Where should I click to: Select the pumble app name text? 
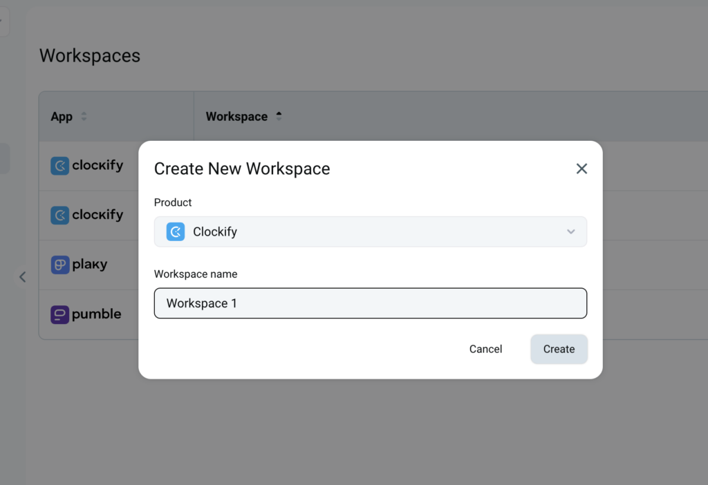point(96,314)
